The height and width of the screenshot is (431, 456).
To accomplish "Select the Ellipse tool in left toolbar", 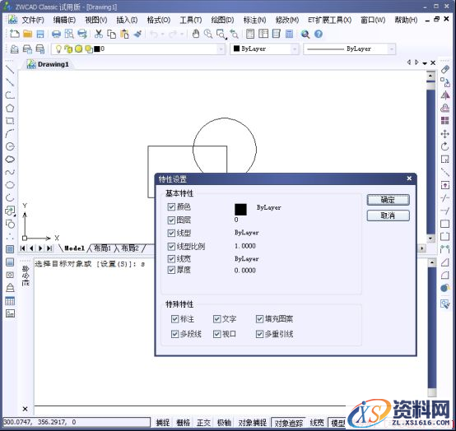I will [10, 185].
